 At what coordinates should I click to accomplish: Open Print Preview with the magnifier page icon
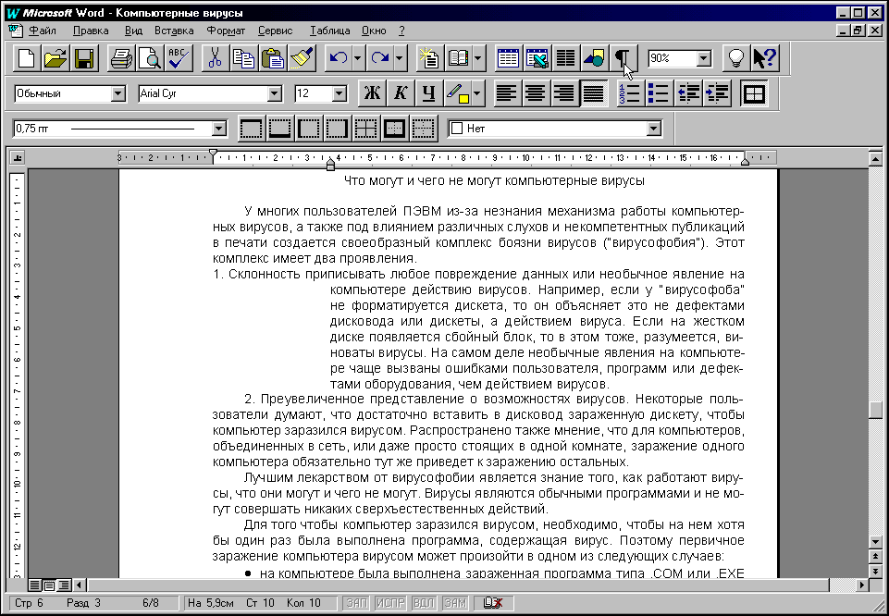click(150, 58)
